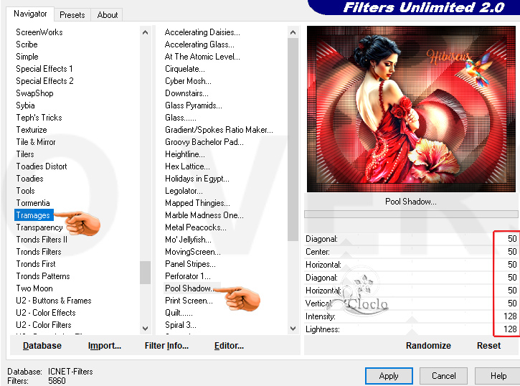Select Tramages in the category list
The width and height of the screenshot is (520, 386).
point(33,215)
